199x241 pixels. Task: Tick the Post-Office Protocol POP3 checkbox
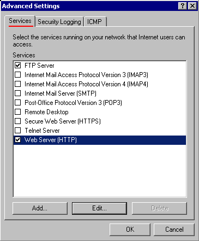pos(17,102)
